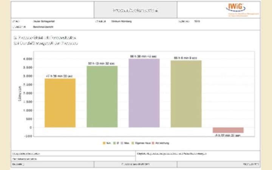Click the 'Eigenes Haus' legend label
Screen dimensions: 272x170
tap(143, 143)
